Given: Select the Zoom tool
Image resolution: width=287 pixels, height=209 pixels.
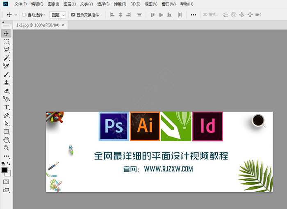Looking at the screenshot, I should (x=6, y=148).
